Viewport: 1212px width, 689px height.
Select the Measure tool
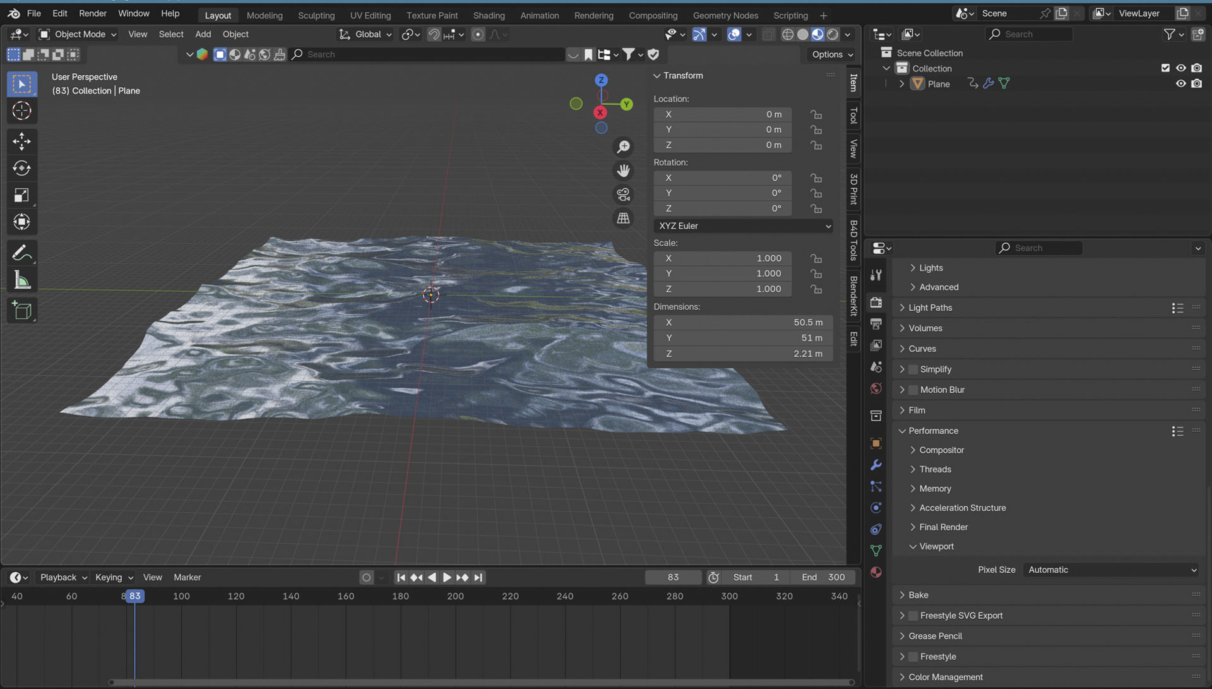[21, 280]
